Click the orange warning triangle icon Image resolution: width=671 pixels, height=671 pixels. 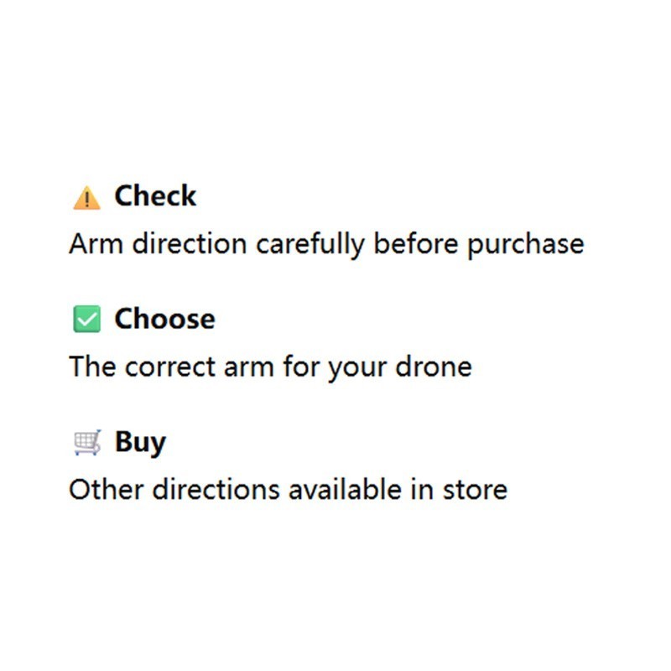(x=87, y=198)
